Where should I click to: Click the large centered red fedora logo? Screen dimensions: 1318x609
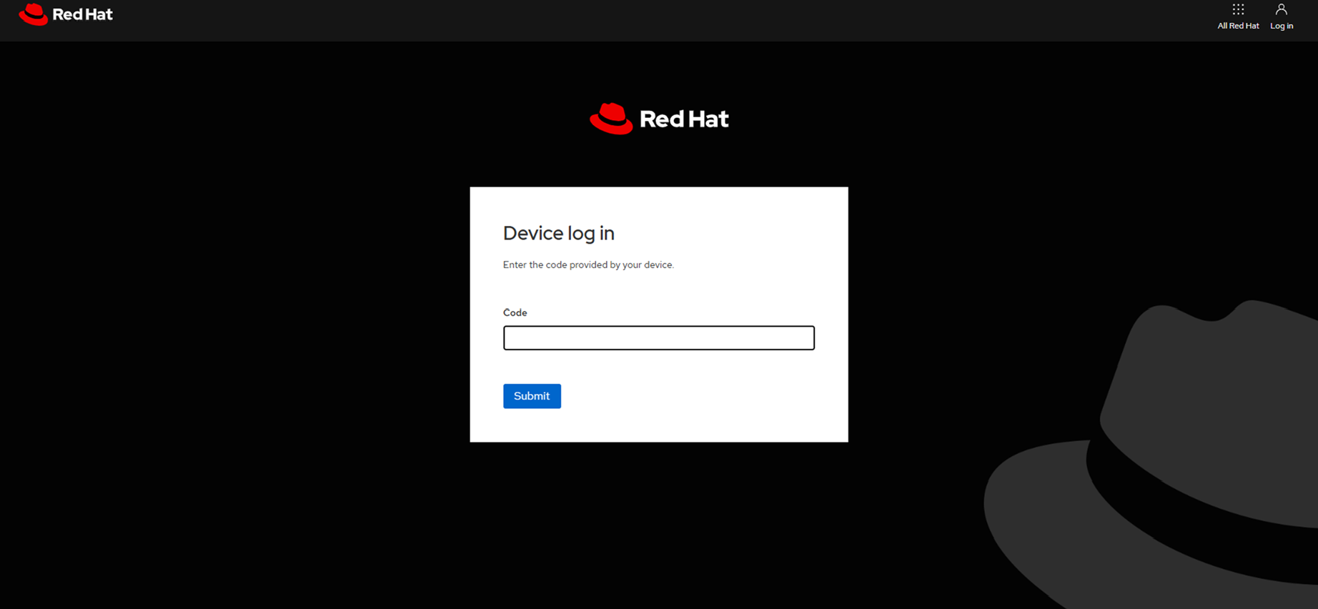pyautogui.click(x=611, y=119)
